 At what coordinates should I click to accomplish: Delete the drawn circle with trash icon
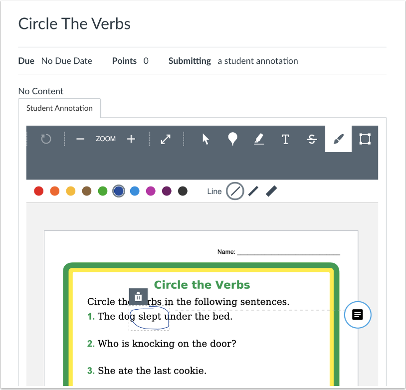point(138,297)
